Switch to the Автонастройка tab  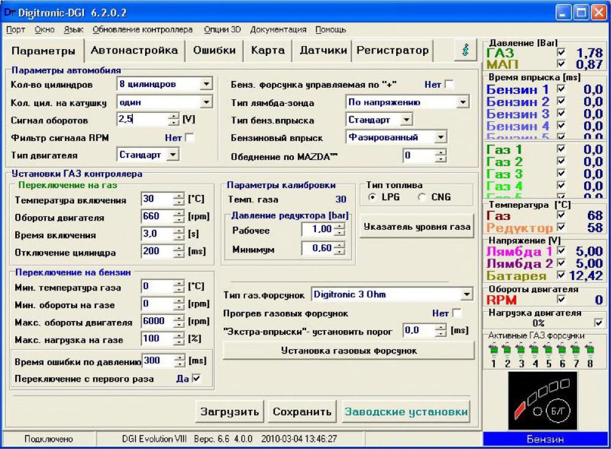pyautogui.click(x=134, y=50)
